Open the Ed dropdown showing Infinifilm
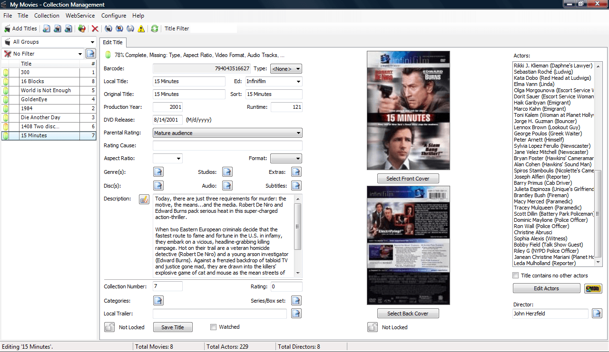Viewport: 609px width, 352px height. pos(298,82)
